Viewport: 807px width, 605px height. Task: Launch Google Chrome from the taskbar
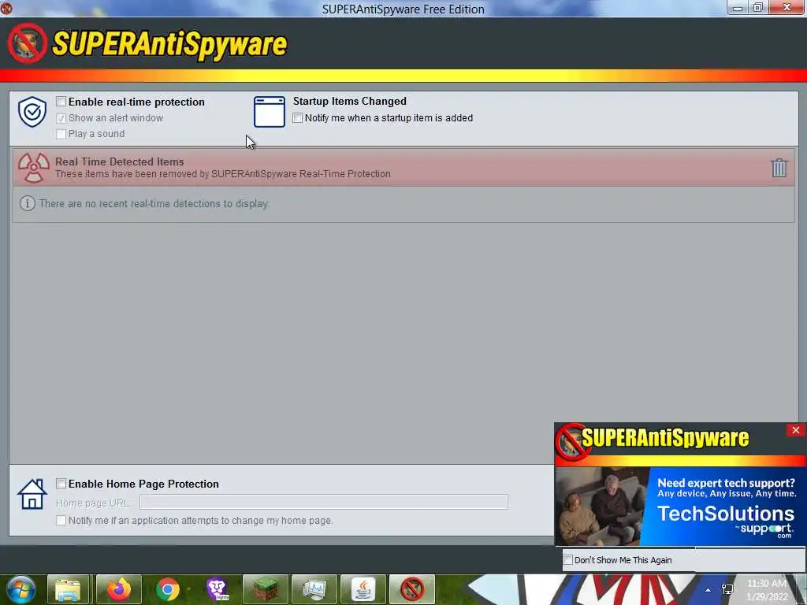tap(167, 589)
